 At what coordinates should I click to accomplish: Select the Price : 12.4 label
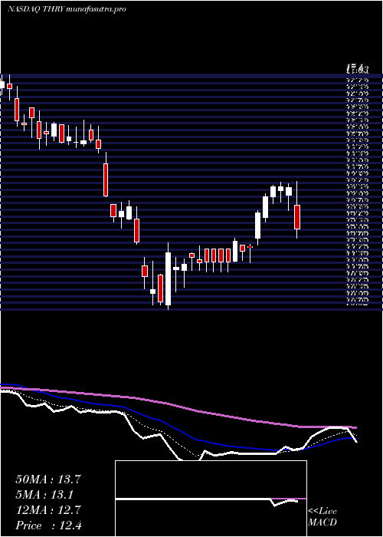point(48,525)
